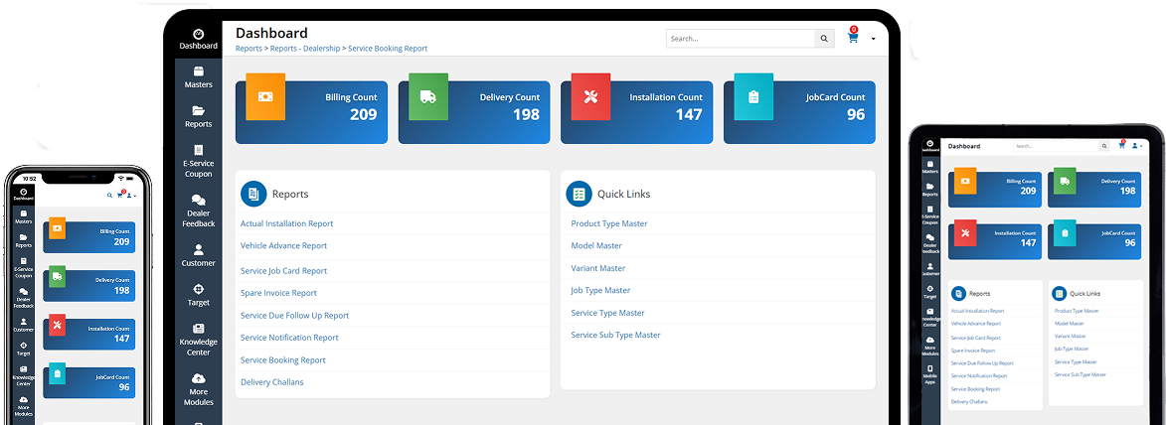This screenshot has height=425, width=1166.
Task: Click E-Service Coupon icon in center sidebar
Action: [x=198, y=150]
